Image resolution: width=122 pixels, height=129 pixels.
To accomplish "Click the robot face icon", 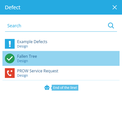I will (x=47, y=88).
